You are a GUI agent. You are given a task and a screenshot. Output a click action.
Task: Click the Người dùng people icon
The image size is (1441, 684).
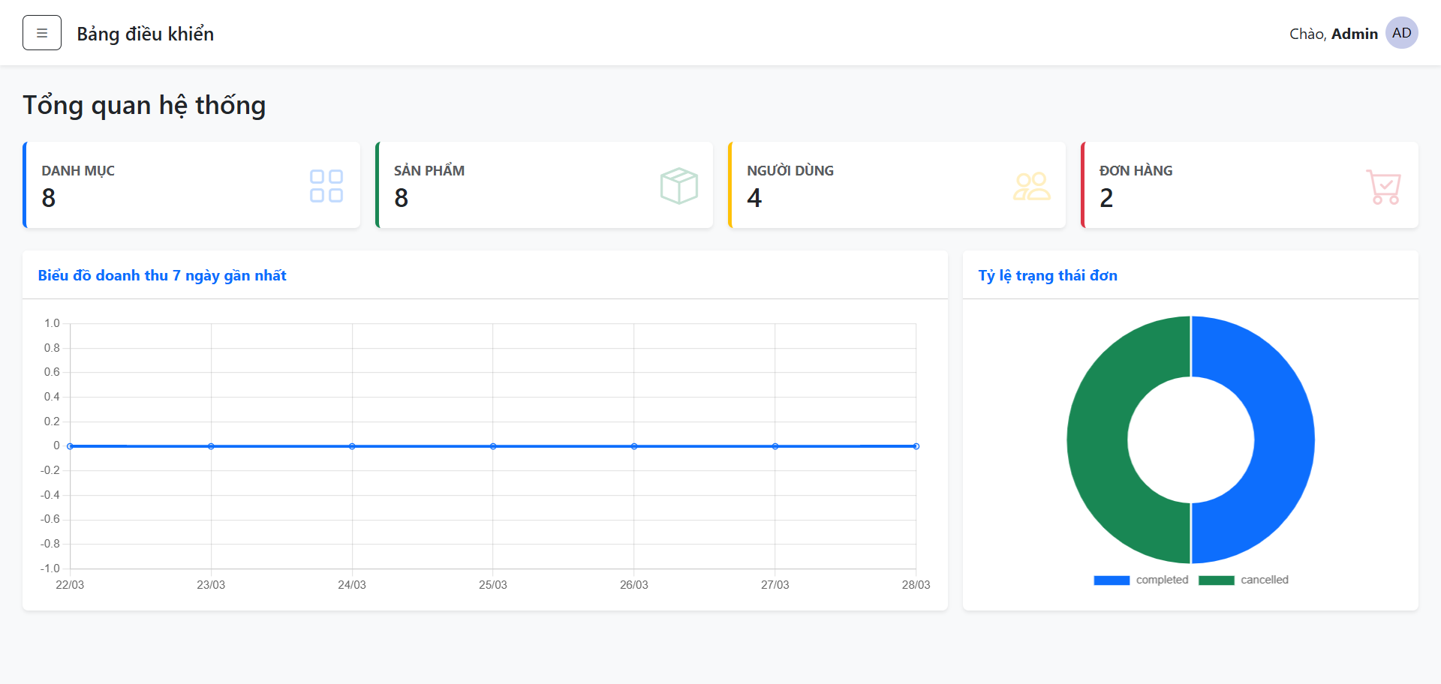1032,186
